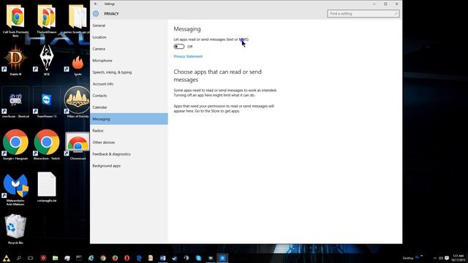Open the Radios privacy section
The image size is (468, 263).
129,131
